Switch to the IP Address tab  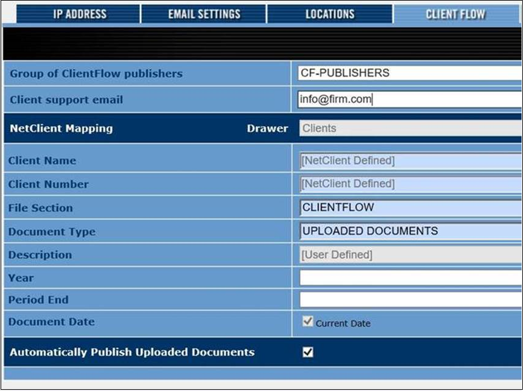coord(79,14)
